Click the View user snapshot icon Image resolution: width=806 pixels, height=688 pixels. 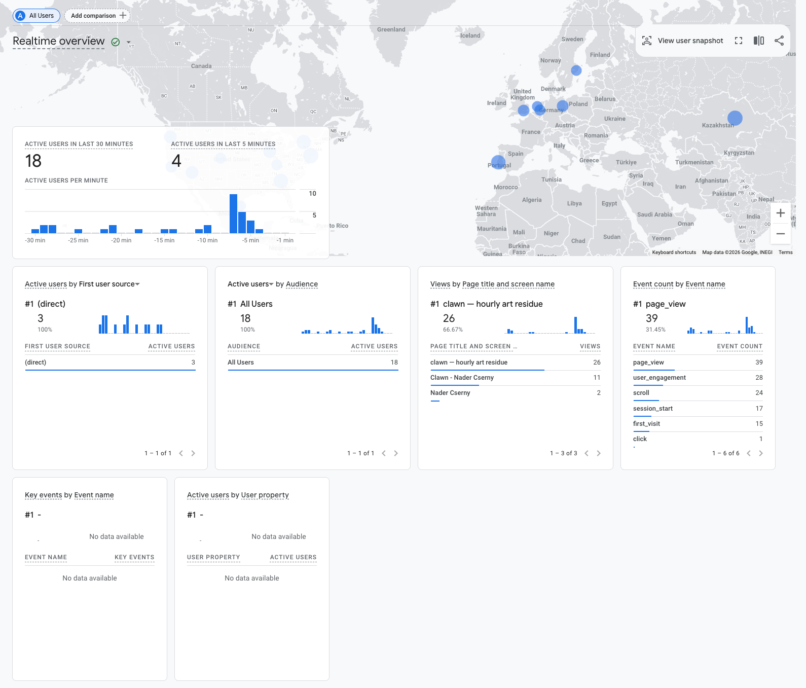tap(647, 41)
